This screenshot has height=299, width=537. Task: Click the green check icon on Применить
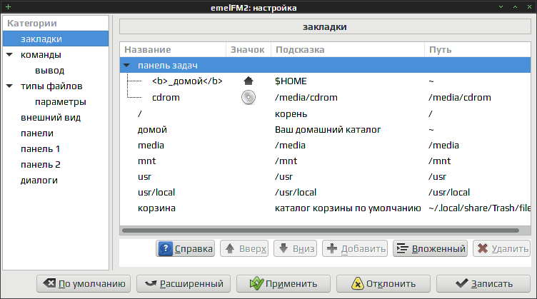[256, 283]
